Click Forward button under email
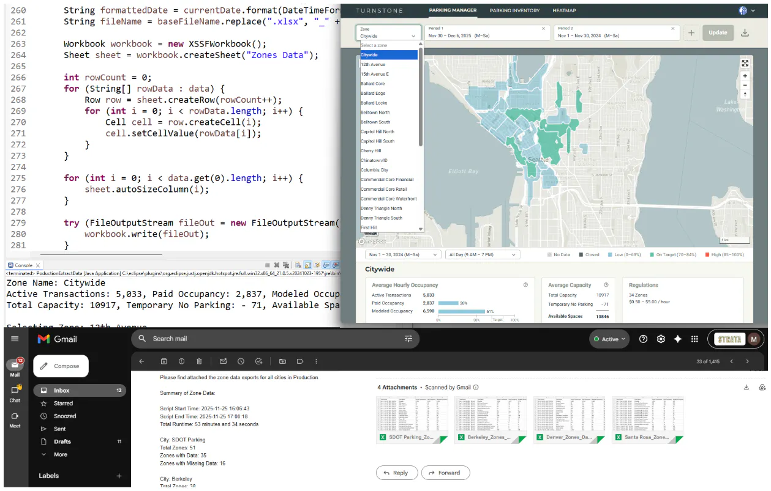Image resolution: width=771 pixels, height=491 pixels. tap(446, 473)
